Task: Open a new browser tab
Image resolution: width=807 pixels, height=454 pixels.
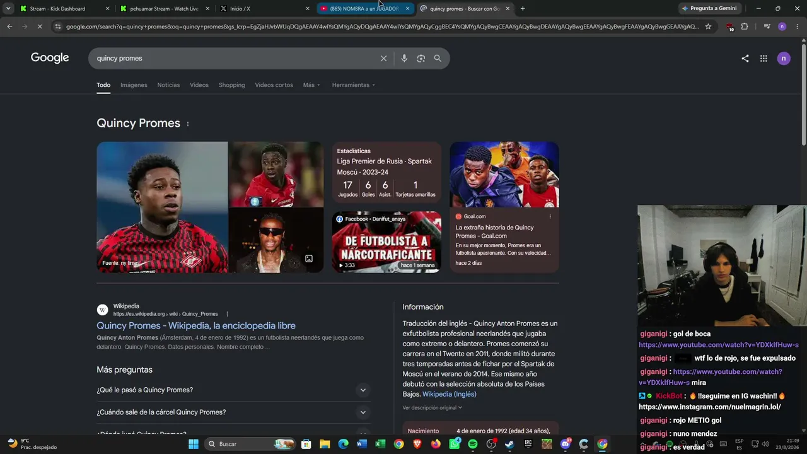Action: (x=523, y=9)
